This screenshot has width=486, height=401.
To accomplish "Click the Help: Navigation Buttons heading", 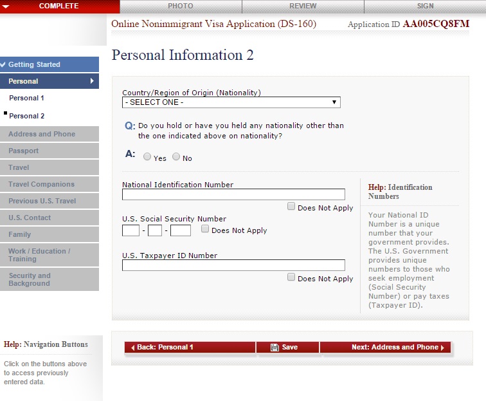I will [x=46, y=344].
